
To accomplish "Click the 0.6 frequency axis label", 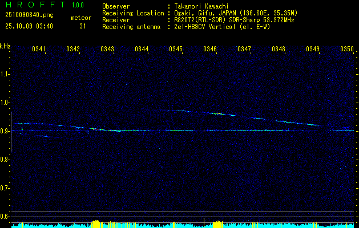I will click(5, 217).
